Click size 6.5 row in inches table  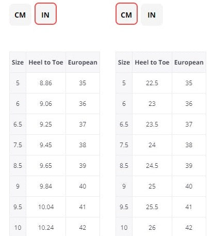[55, 124]
